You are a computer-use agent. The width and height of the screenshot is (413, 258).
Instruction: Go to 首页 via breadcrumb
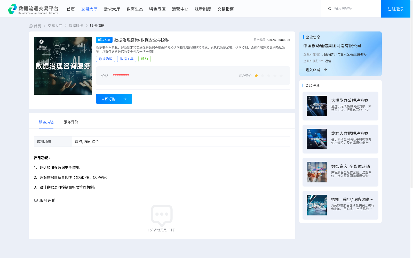pos(37,26)
